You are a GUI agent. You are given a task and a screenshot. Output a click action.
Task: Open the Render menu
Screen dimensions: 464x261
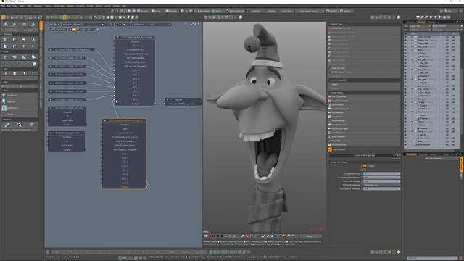pyautogui.click(x=90, y=6)
